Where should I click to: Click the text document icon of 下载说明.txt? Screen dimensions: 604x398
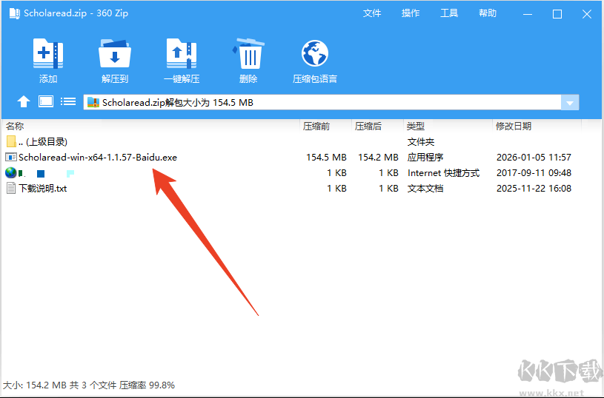[11, 189]
